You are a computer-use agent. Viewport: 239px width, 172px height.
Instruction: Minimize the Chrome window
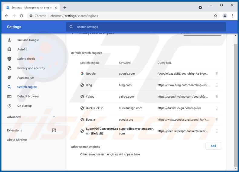(211, 5)
